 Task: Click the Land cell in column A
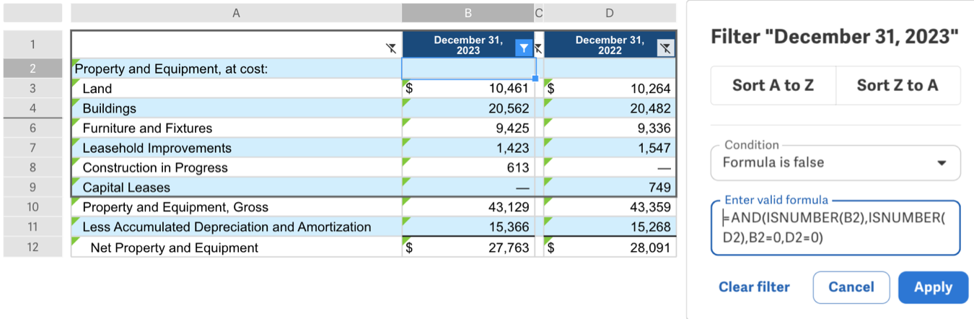click(x=236, y=89)
